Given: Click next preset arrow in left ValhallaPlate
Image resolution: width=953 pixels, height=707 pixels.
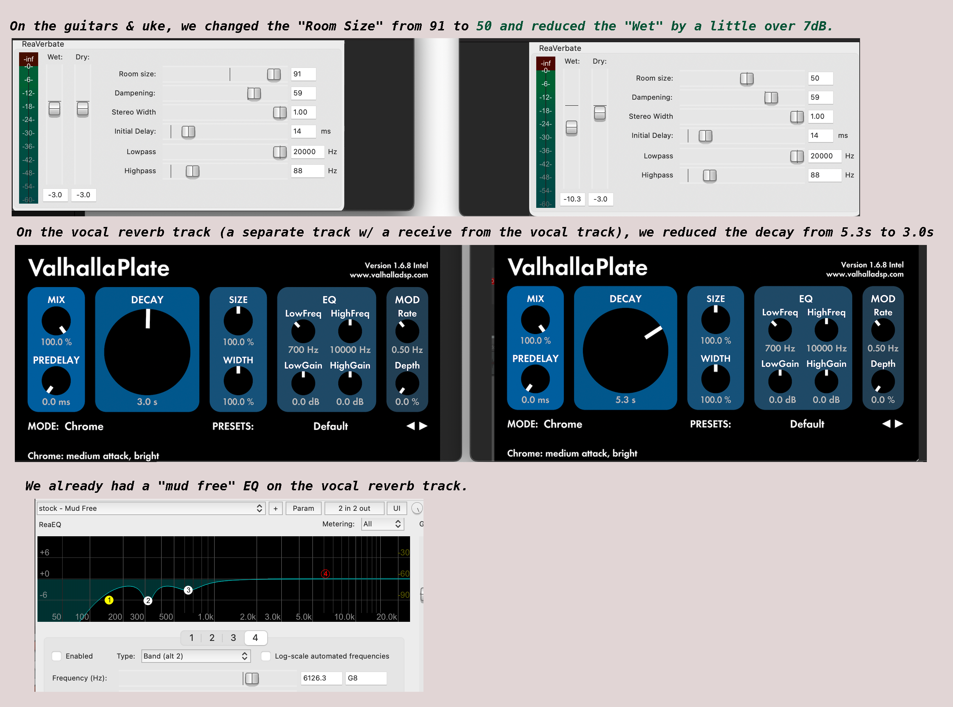Looking at the screenshot, I should (423, 426).
